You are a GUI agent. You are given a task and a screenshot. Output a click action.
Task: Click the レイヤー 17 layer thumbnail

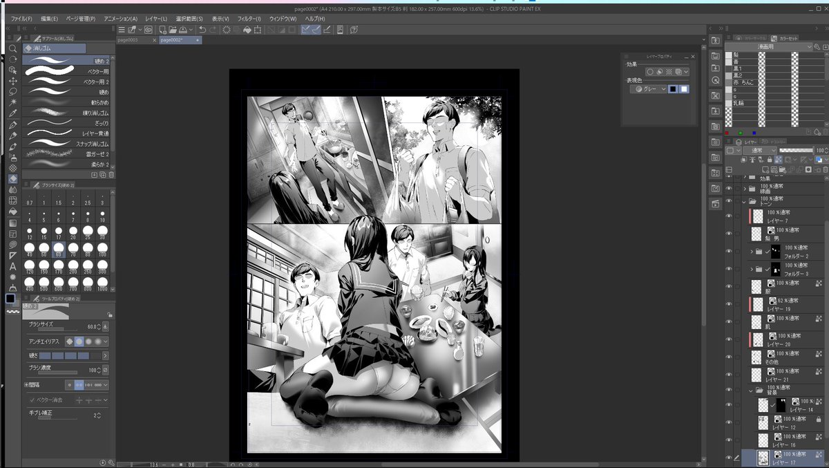click(x=763, y=458)
